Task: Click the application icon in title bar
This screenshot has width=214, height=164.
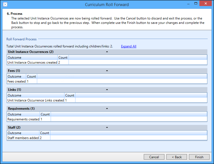Action: [5, 4]
